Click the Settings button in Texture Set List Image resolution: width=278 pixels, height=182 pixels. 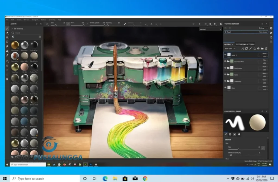pos(263,28)
